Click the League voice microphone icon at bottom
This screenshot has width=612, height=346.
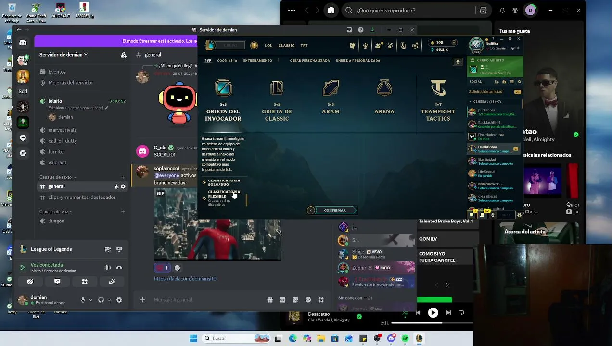pyautogui.click(x=493, y=215)
